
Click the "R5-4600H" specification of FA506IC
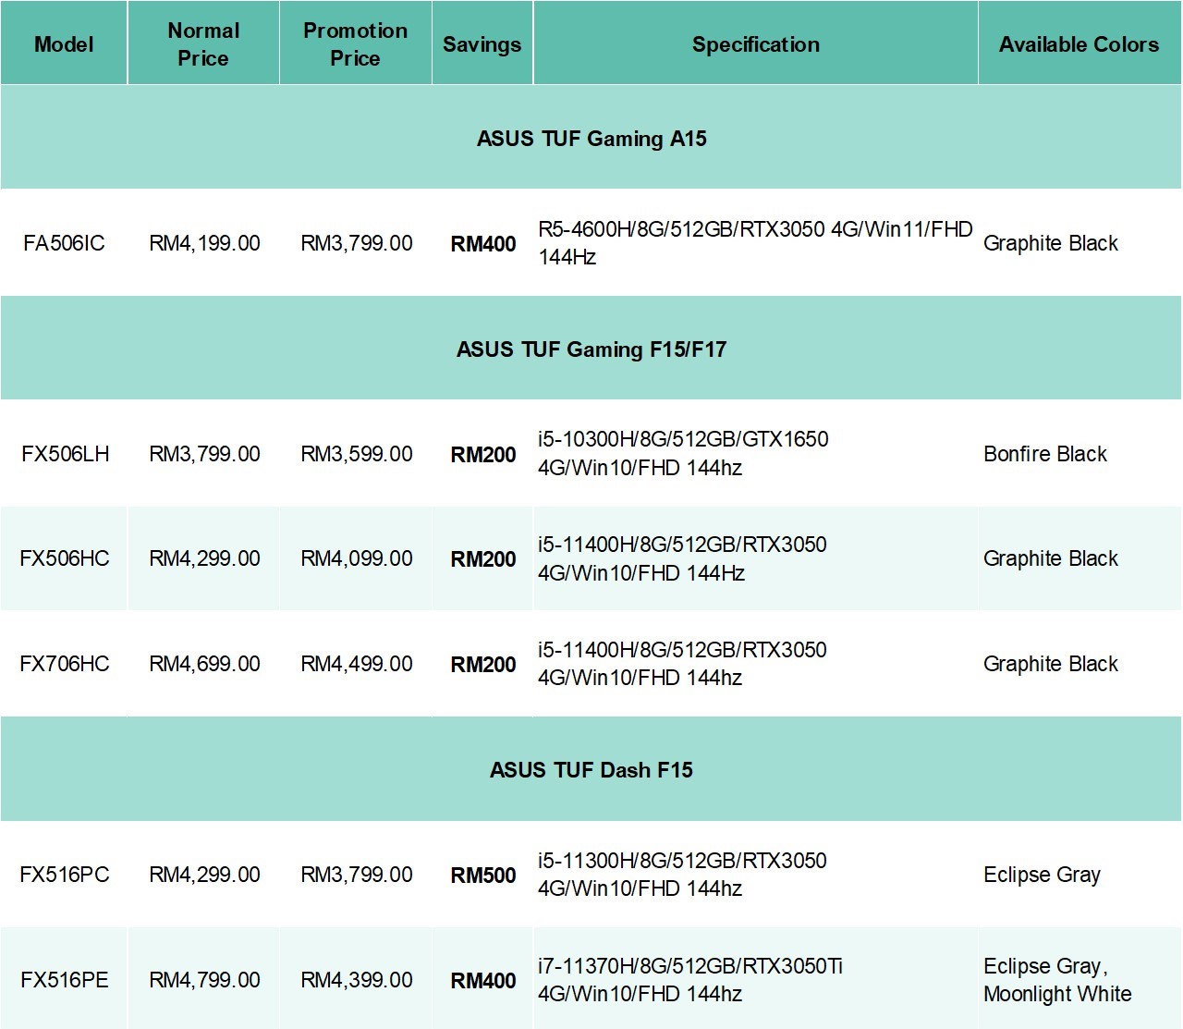coord(755,243)
